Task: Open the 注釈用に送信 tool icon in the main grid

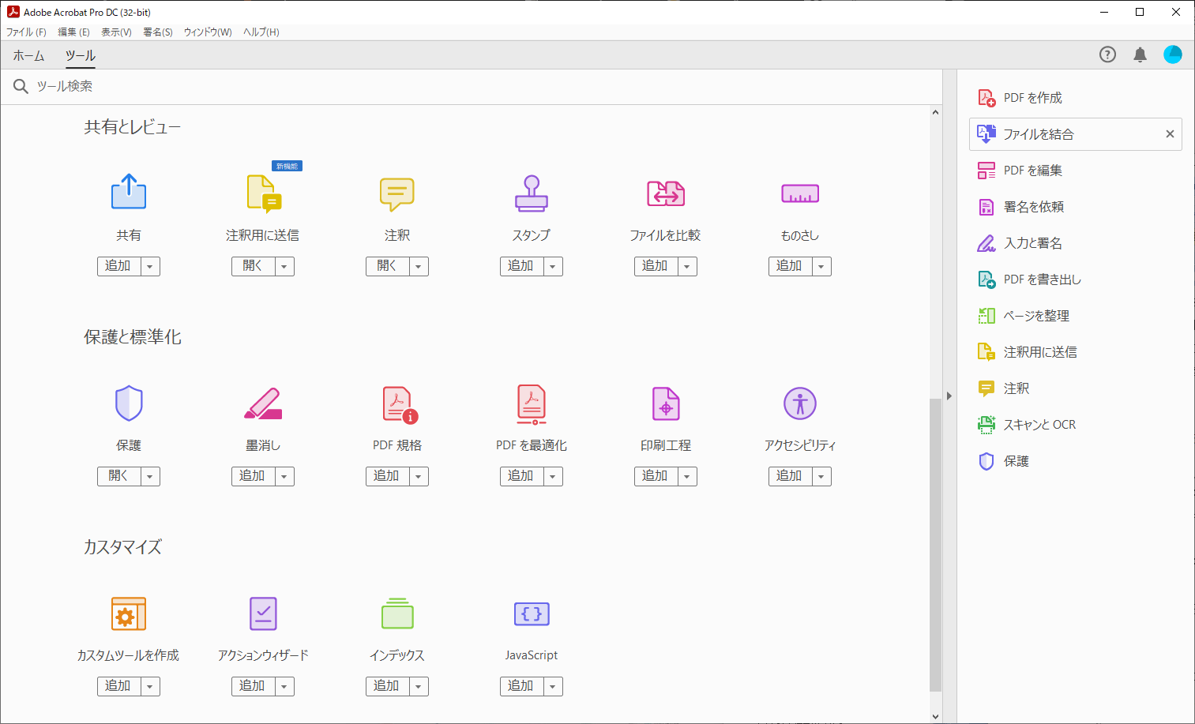Action: [x=263, y=193]
